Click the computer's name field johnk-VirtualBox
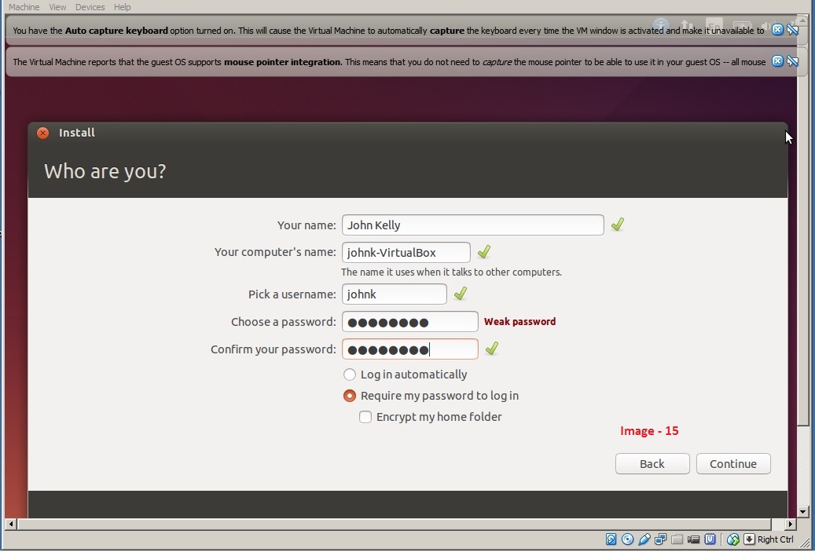The image size is (815, 552). 406,252
